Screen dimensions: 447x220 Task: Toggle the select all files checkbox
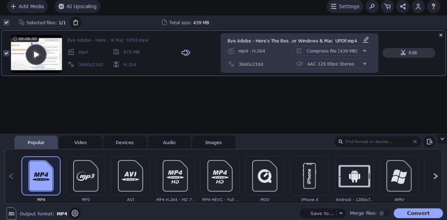[x=6, y=22]
